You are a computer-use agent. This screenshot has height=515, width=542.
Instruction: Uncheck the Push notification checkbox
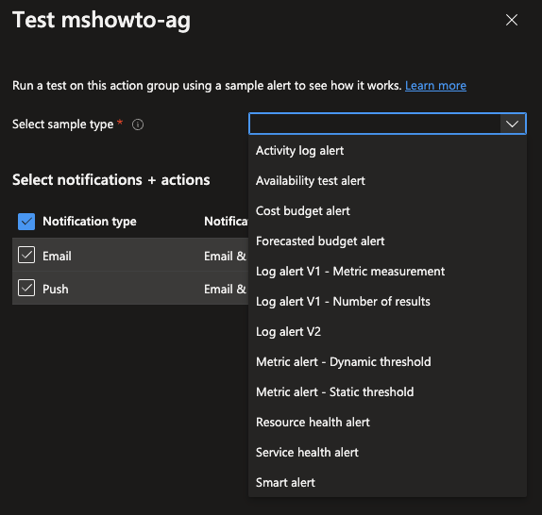[x=26, y=288]
